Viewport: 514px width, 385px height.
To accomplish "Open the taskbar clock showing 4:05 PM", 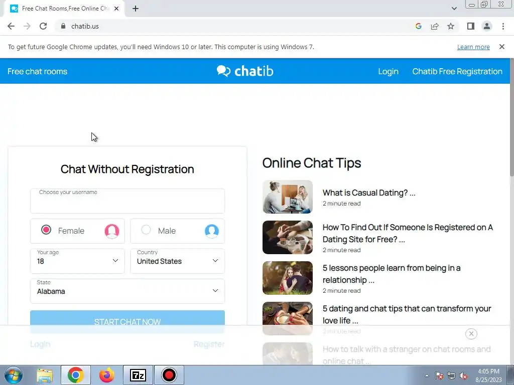I will [x=488, y=375].
